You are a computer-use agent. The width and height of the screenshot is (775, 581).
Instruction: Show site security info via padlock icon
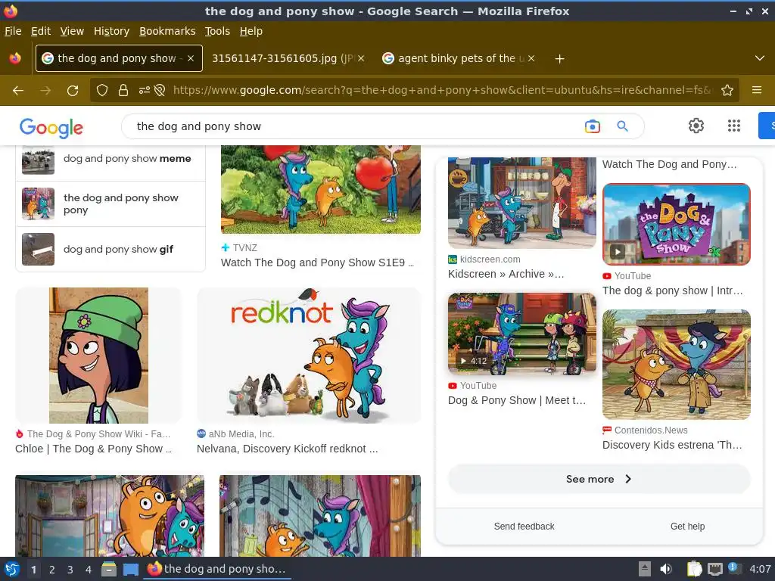(123, 90)
